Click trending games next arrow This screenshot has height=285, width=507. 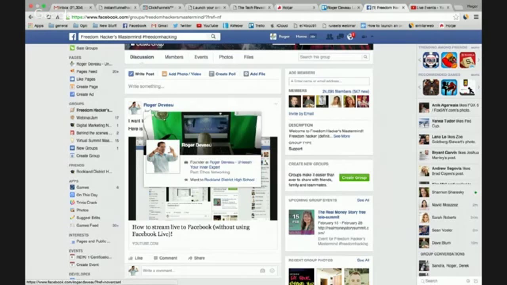(478, 60)
